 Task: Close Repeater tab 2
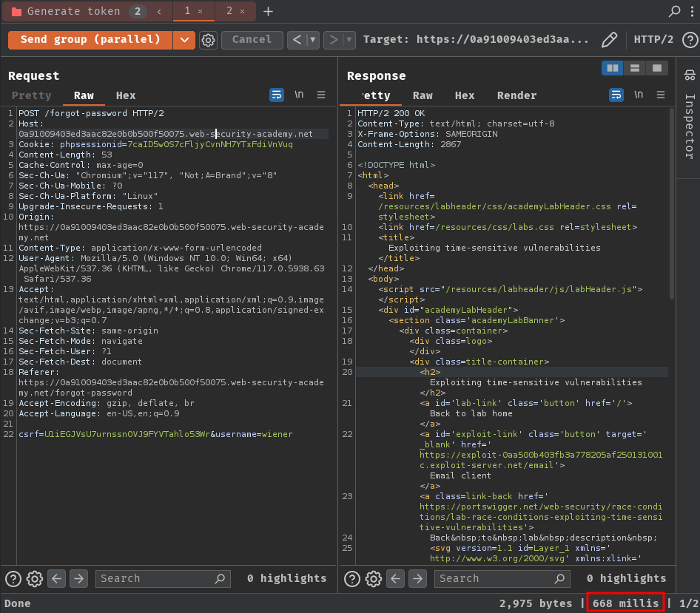[x=242, y=12]
